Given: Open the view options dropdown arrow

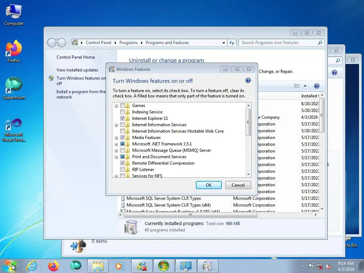Looking at the screenshot, I should (x=305, y=86).
